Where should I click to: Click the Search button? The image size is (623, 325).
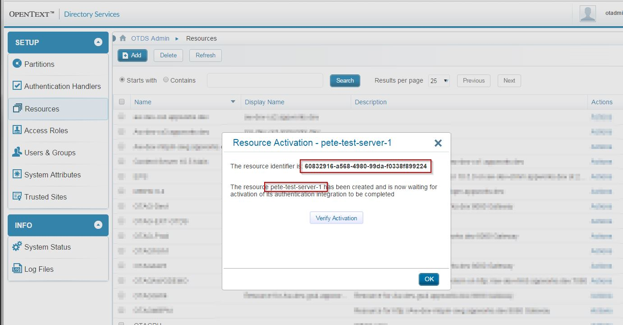click(345, 80)
